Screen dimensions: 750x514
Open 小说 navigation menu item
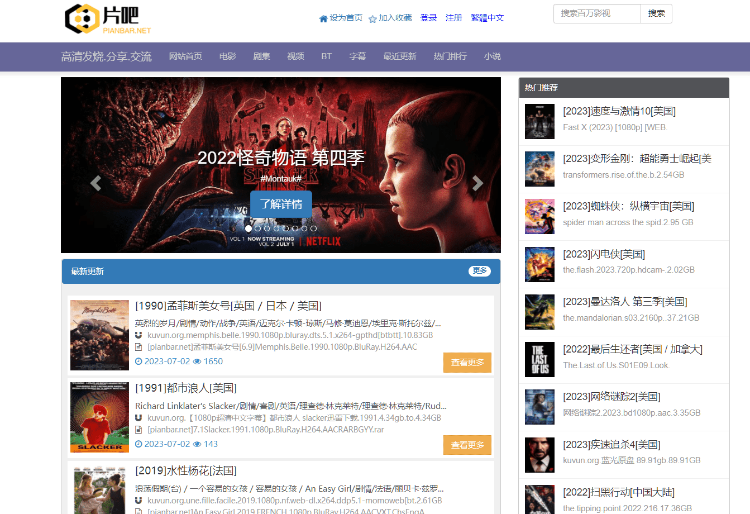point(493,56)
